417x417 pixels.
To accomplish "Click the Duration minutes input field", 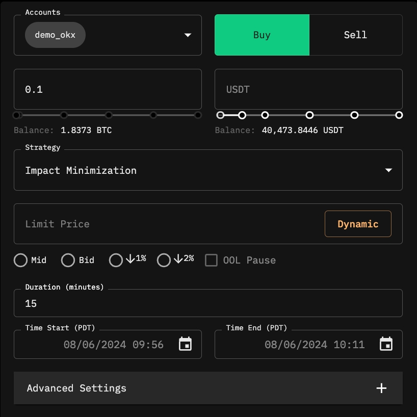I will (208, 303).
